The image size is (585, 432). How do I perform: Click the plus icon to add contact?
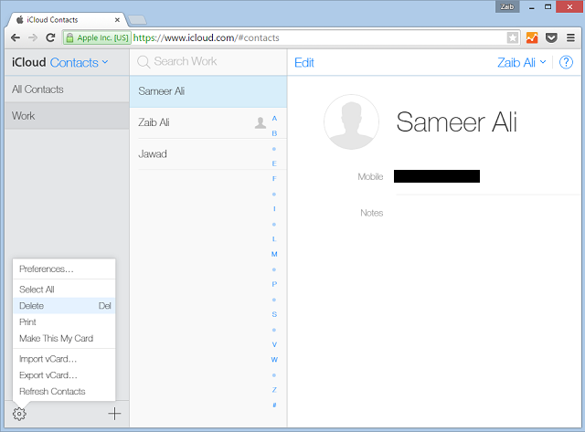coord(114,414)
